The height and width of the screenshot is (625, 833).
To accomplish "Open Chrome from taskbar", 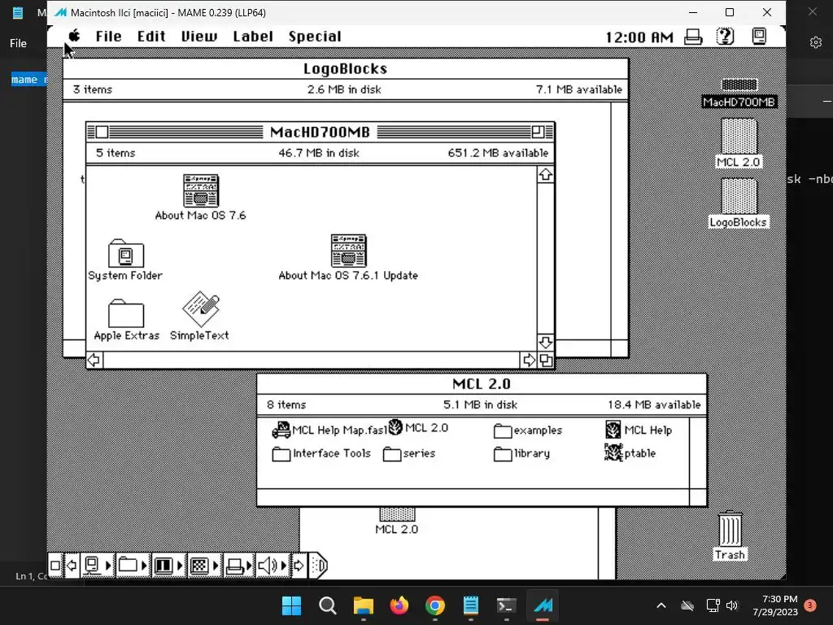I will tap(435, 605).
